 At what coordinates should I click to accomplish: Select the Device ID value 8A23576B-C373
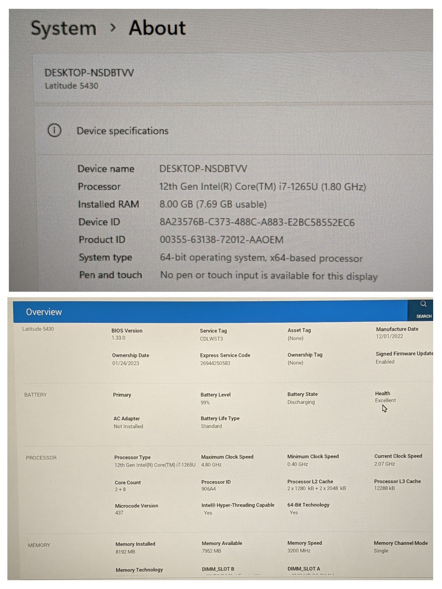[x=257, y=222]
